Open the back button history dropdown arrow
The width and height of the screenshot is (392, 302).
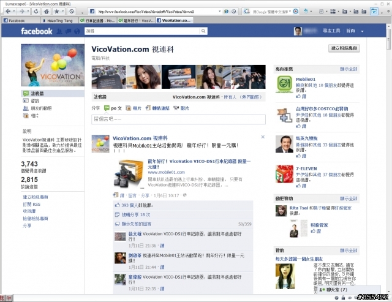point(13,11)
